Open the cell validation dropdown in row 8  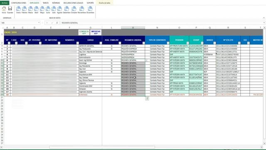pos(146,60)
